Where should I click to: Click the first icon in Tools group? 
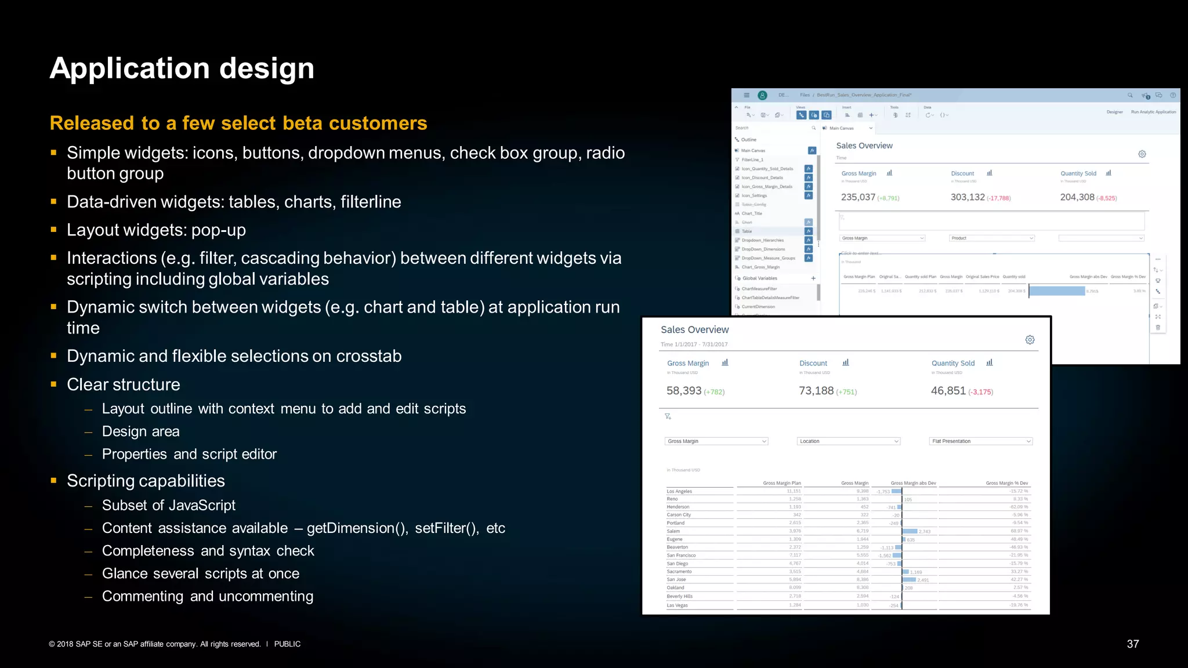pos(896,115)
